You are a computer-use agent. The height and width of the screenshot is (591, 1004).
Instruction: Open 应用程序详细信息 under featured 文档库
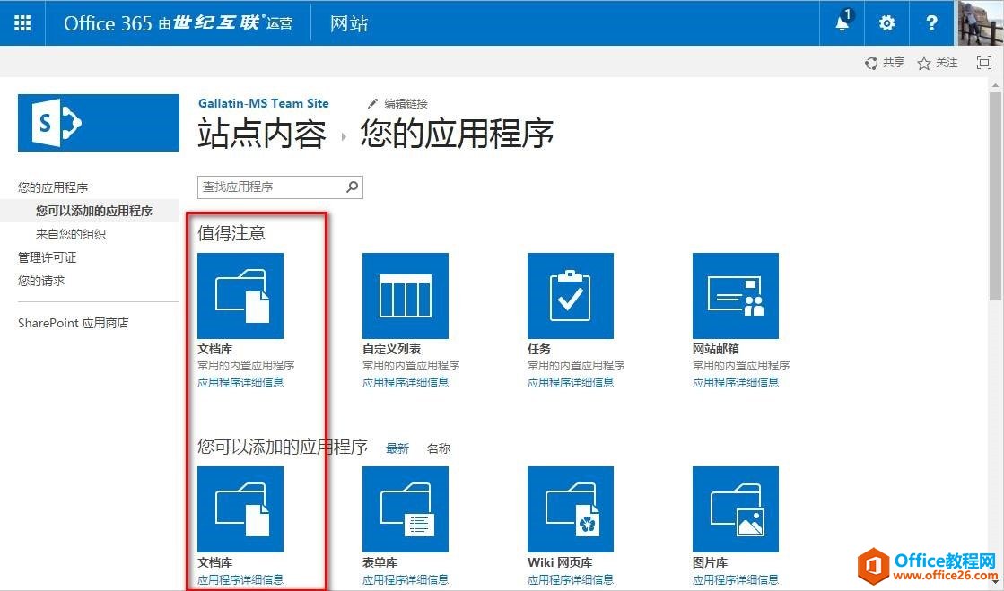[x=240, y=382]
